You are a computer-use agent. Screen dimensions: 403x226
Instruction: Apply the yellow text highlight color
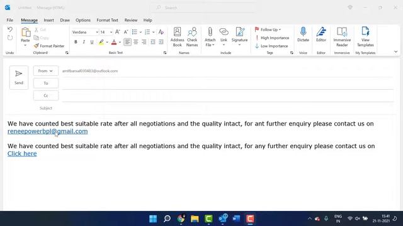[101, 42]
